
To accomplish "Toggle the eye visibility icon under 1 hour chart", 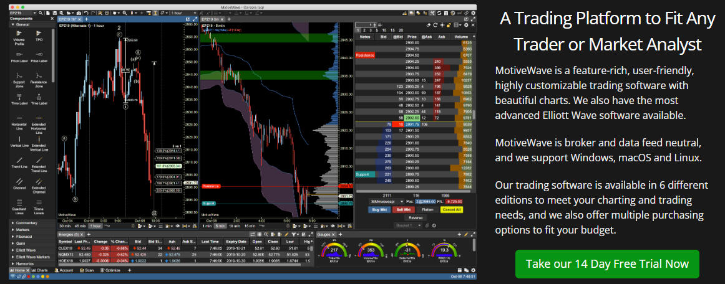I will coord(178,226).
